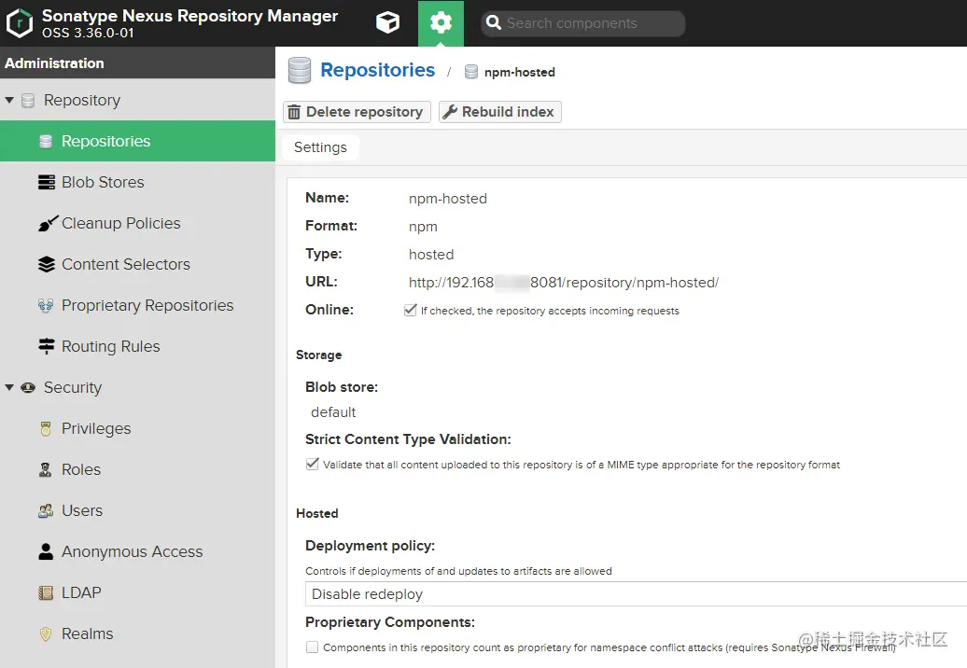Click the 'hosted' Type value

[x=431, y=255]
